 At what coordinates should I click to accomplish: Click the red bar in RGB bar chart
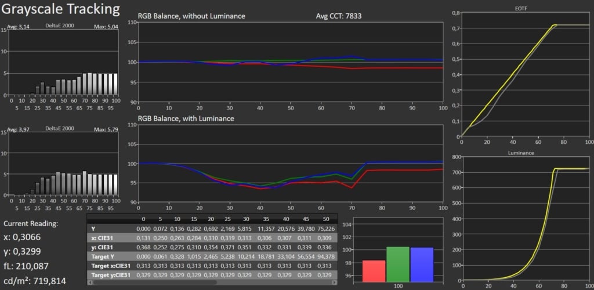[x=374, y=271]
